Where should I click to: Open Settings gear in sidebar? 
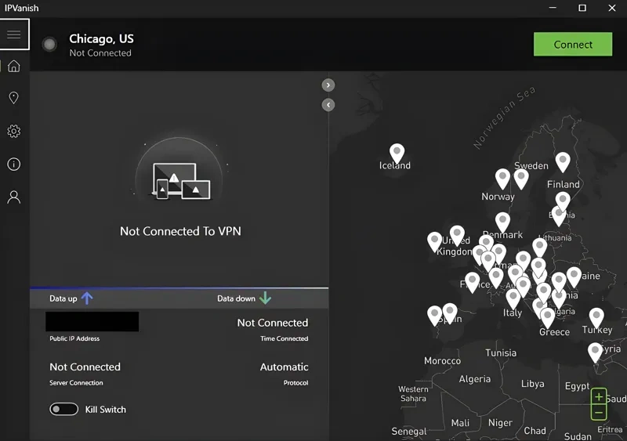pos(14,131)
